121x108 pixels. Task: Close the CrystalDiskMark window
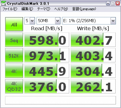[118, 3]
